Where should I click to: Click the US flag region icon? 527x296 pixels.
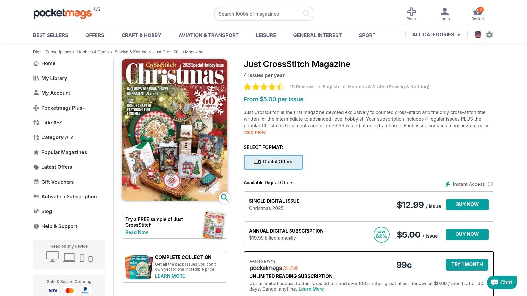click(x=478, y=35)
